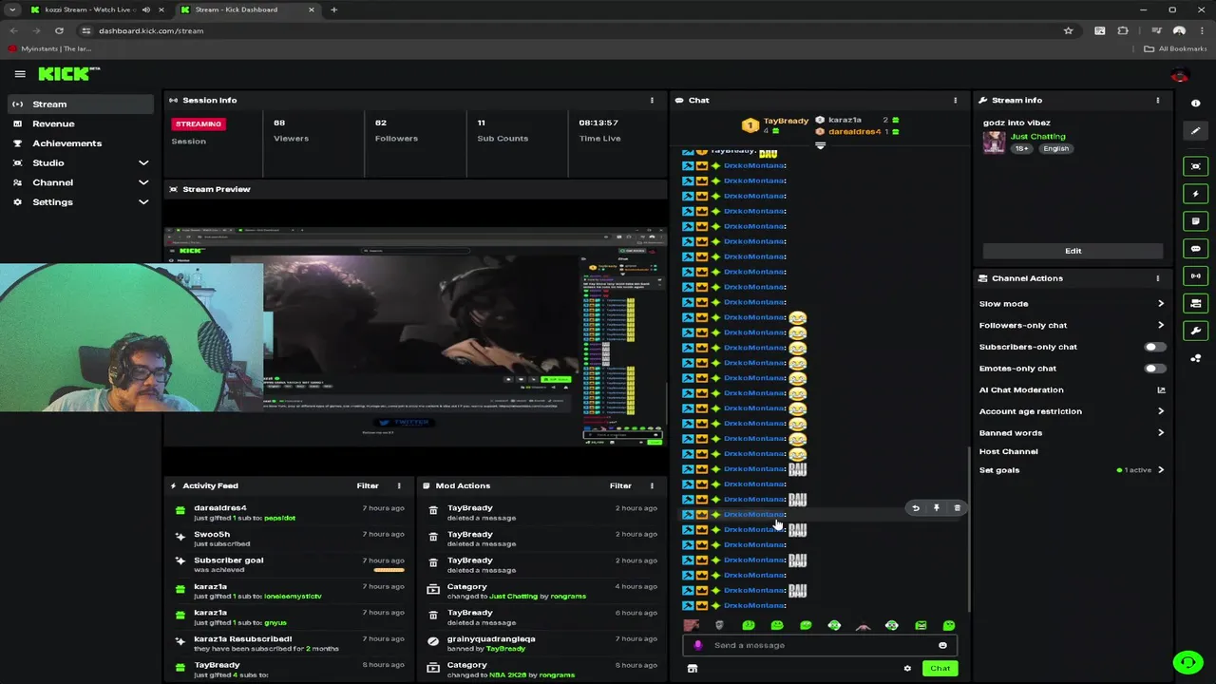Click the green support chat bubble
Screen dimensions: 1216x684
pyautogui.click(x=1187, y=662)
